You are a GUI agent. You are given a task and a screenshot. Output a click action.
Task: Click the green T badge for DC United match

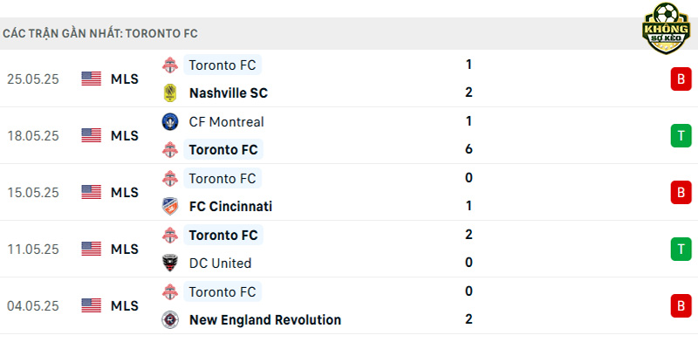coord(681,249)
